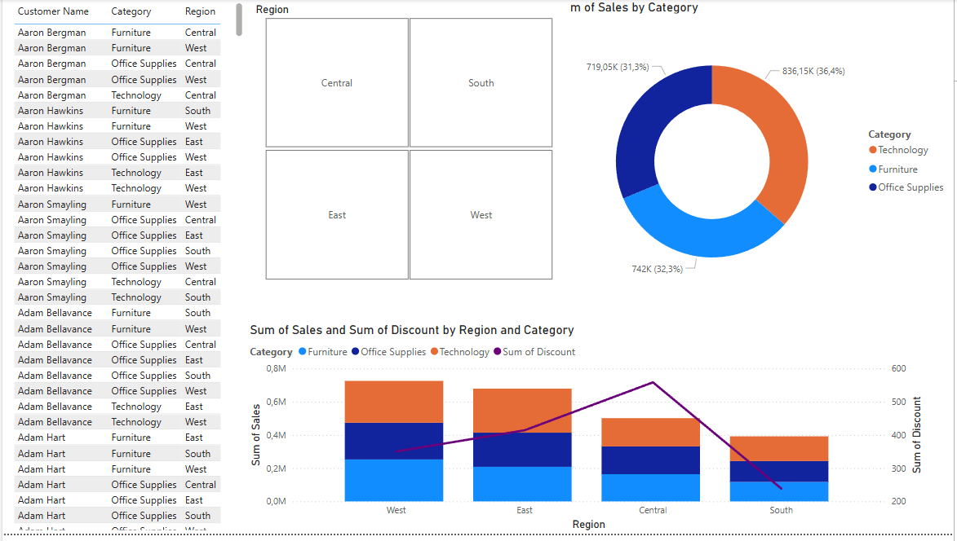This screenshot has height=541, width=957.
Task: Select the Central bar's orange Technology segment
Action: coord(652,430)
